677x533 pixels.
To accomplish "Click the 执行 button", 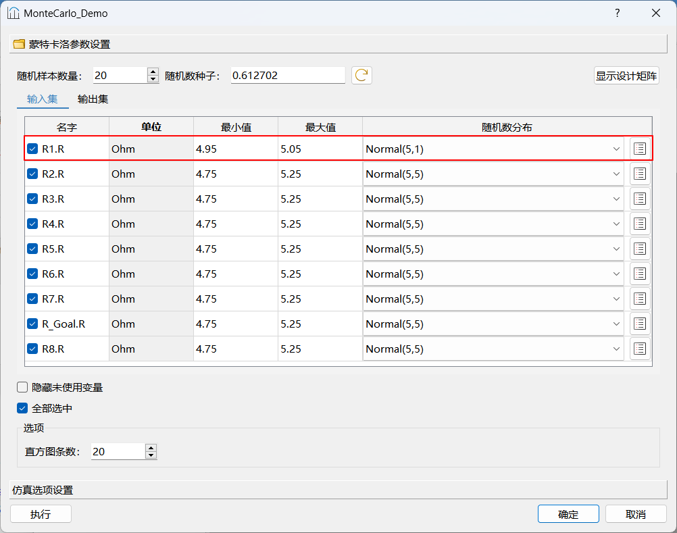I will [x=41, y=514].
